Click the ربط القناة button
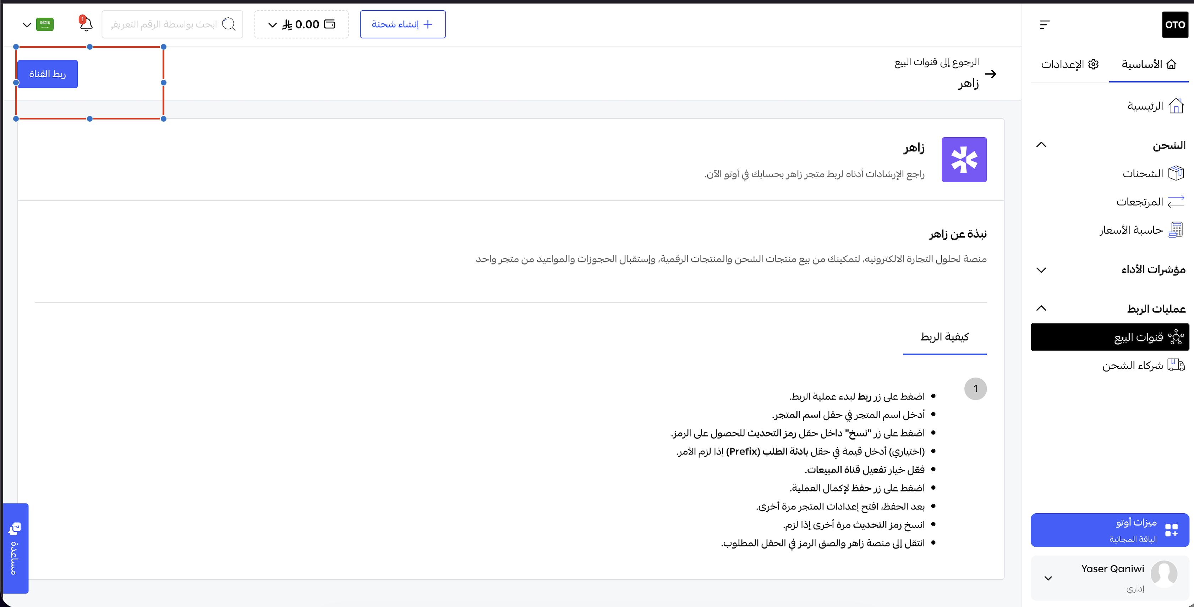Viewport: 1194px width, 607px height. (x=47, y=74)
